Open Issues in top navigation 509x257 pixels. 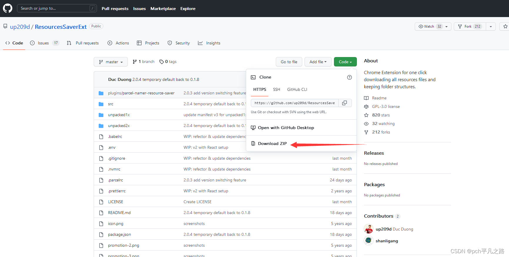[x=140, y=9]
